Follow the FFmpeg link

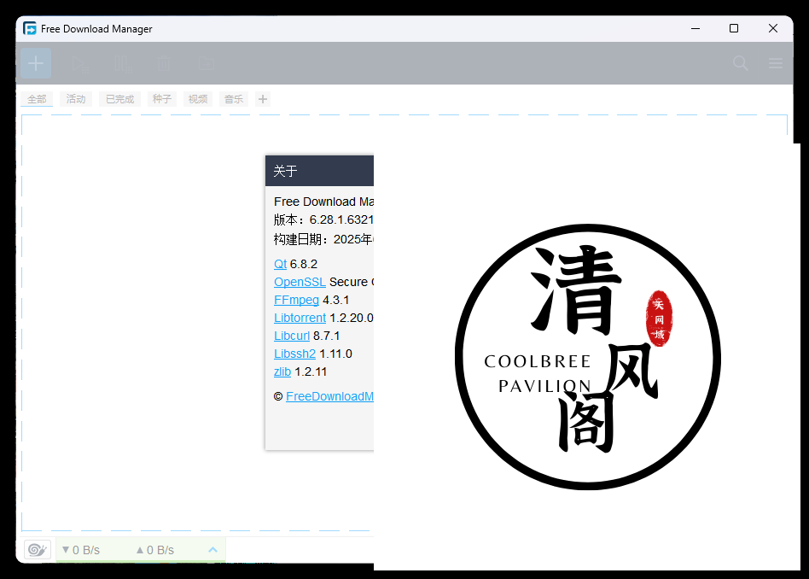(296, 300)
